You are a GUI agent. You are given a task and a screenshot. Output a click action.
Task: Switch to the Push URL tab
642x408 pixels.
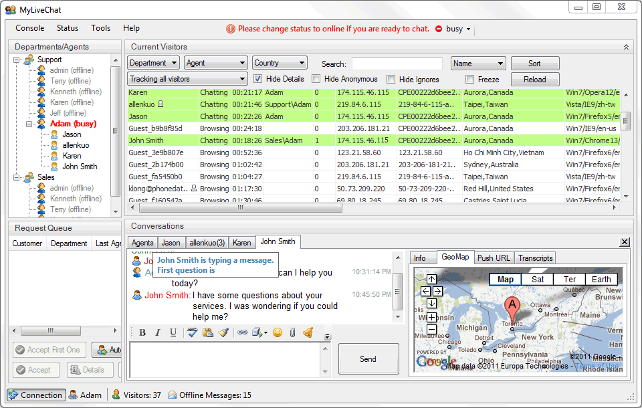coord(494,258)
